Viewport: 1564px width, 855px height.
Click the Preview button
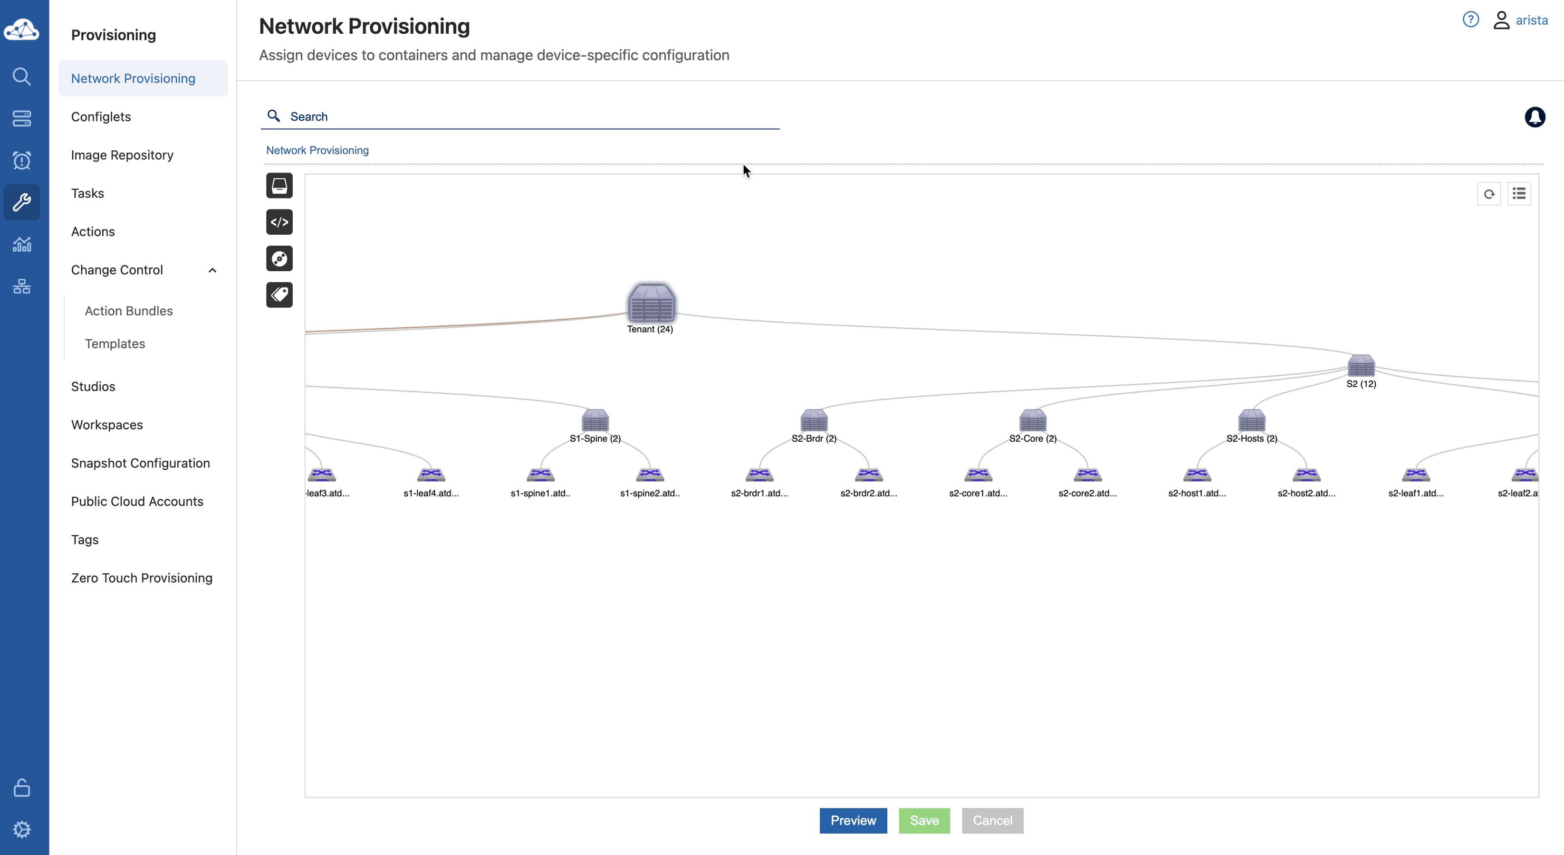pos(853,820)
